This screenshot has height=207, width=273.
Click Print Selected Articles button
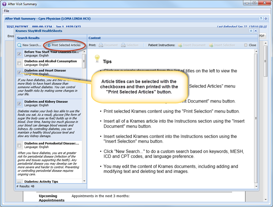tap(64, 45)
